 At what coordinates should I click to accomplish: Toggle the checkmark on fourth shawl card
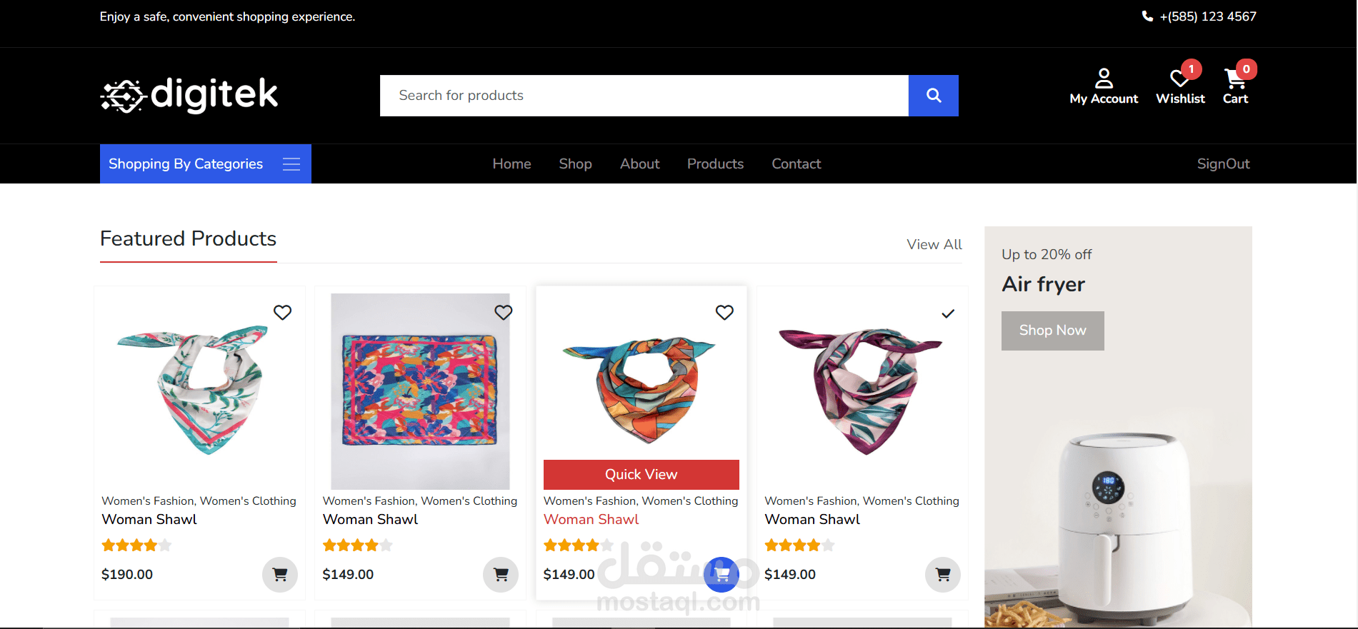pos(948,313)
